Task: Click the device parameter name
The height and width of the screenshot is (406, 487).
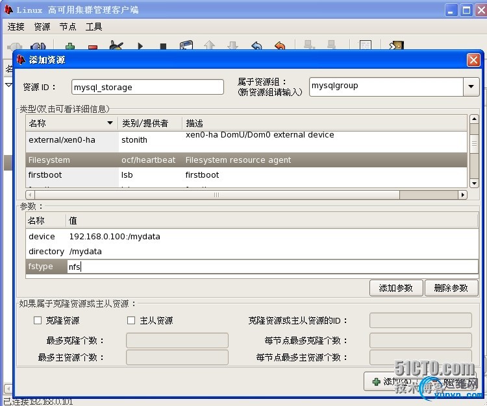Action: 42,237
